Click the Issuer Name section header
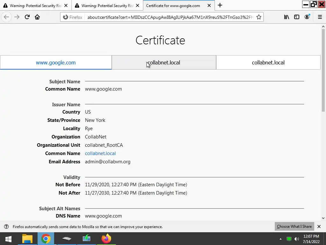 pos(66,105)
